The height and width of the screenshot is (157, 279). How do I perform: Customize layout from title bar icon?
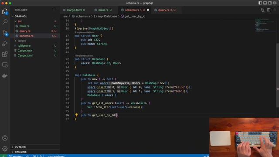275,3
